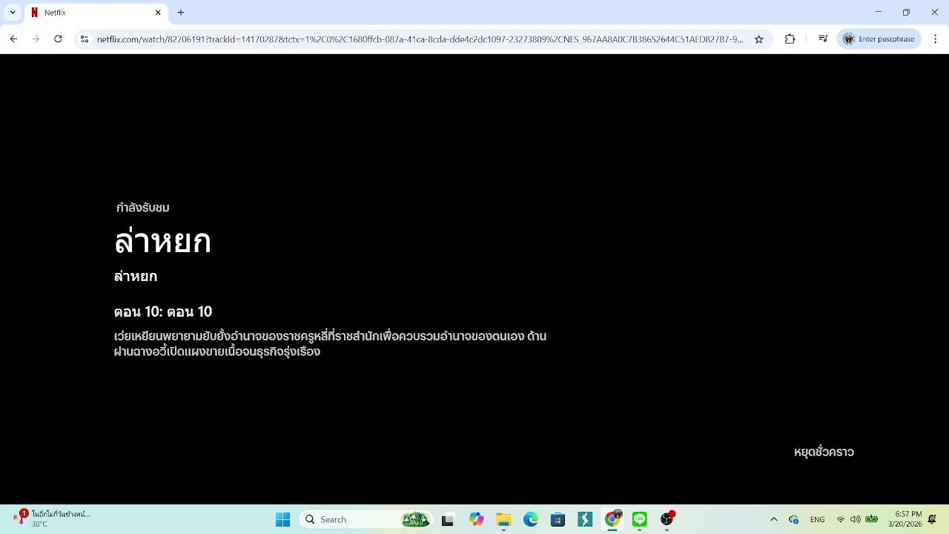Open File Explorer from the taskbar
949x534 pixels.
pos(503,520)
